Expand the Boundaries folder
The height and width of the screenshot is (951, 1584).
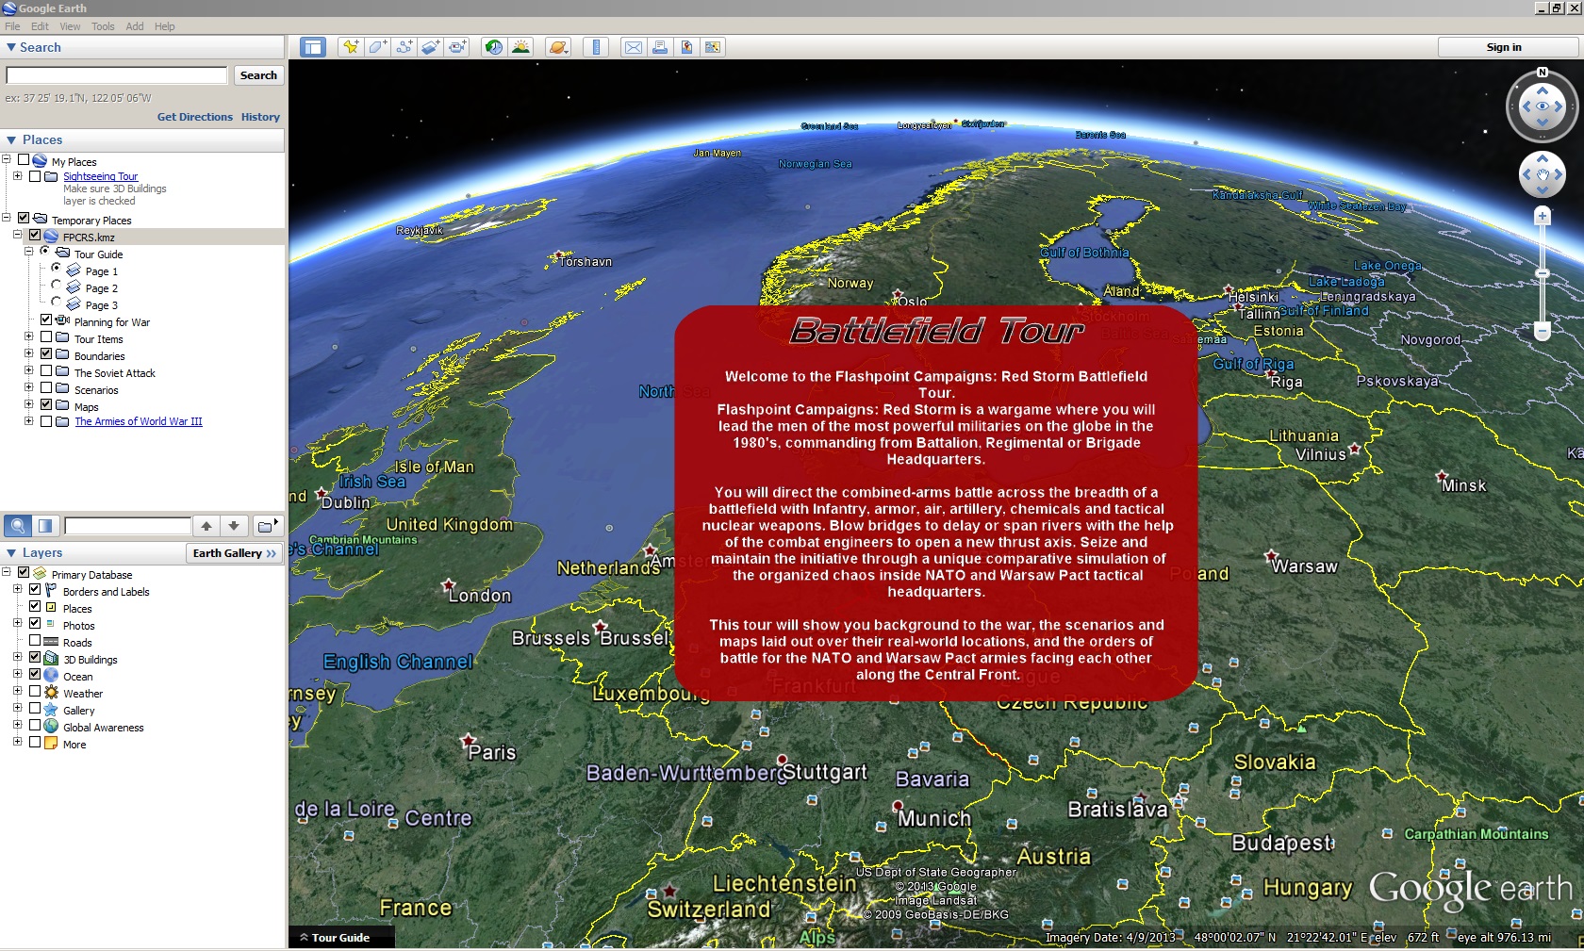coord(28,353)
